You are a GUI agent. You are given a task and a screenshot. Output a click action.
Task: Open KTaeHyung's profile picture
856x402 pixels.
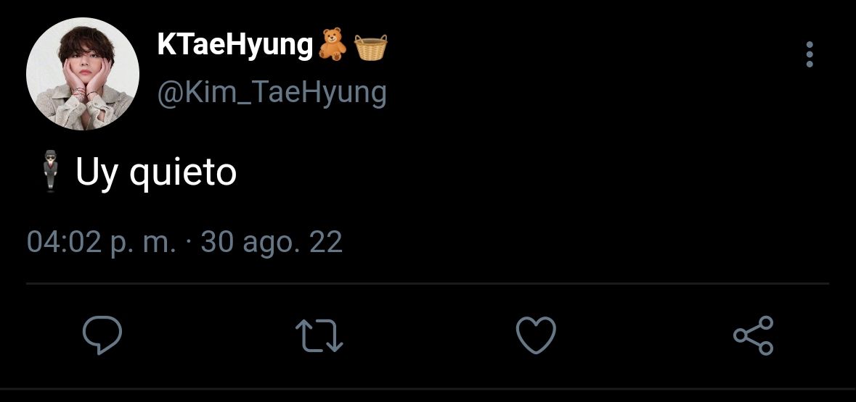click(83, 74)
